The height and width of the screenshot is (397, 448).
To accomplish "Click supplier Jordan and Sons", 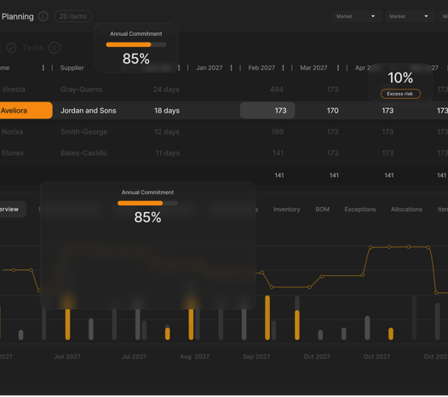I will 89,111.
